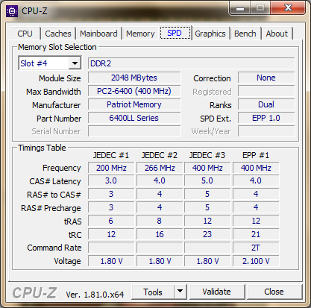Click the DDR2 memory type field

pos(192,63)
